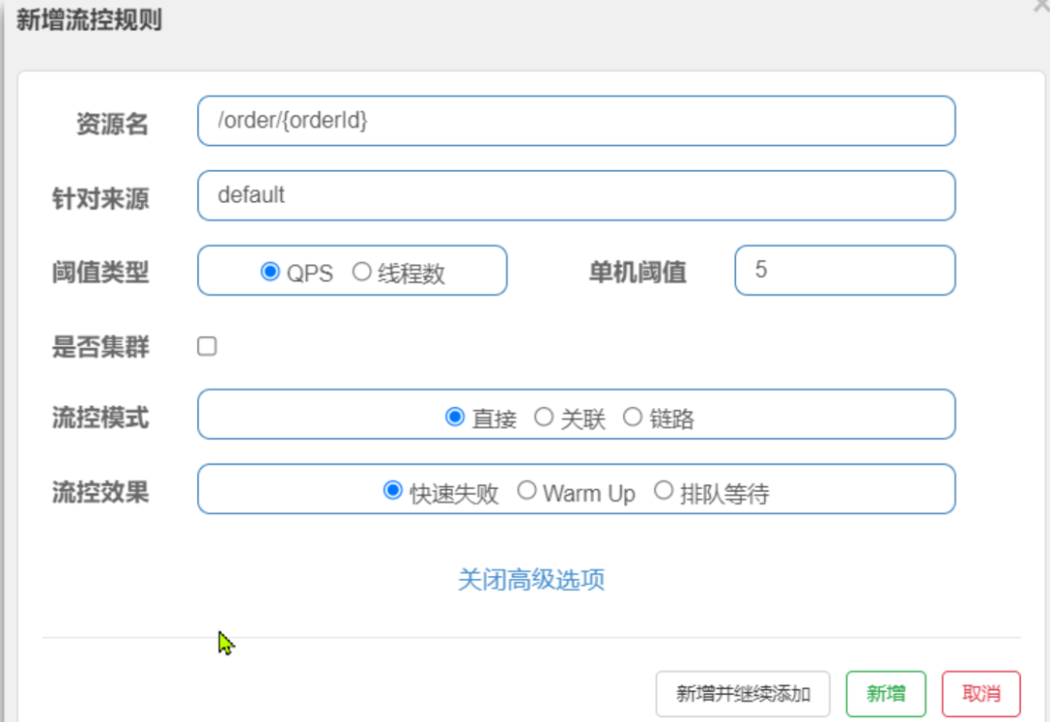Click the 资源名 label

112,123
